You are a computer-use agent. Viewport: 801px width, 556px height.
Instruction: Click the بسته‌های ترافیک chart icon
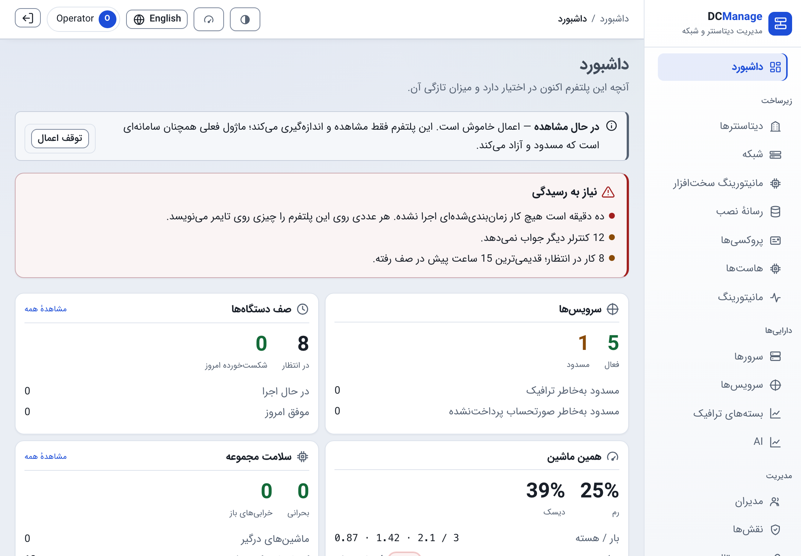pos(775,414)
